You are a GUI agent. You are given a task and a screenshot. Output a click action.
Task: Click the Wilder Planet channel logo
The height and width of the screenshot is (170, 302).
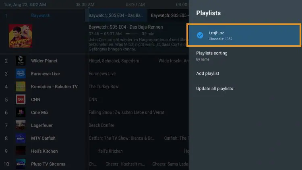pyautogui.click(x=21, y=61)
